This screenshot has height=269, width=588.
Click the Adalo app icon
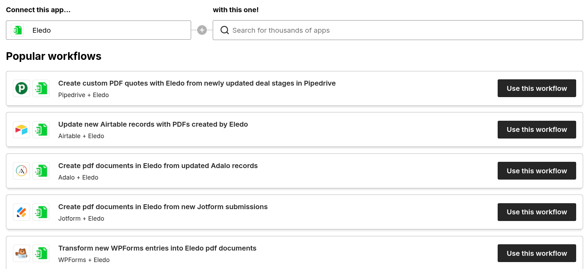21,171
